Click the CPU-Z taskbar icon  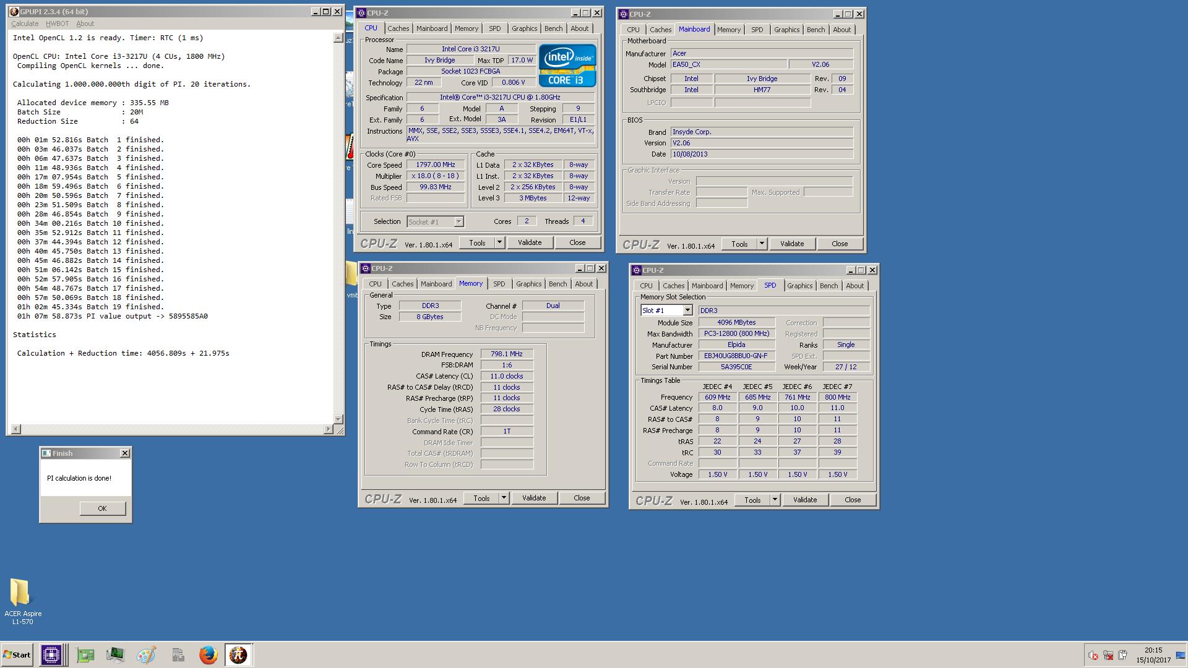coord(51,655)
